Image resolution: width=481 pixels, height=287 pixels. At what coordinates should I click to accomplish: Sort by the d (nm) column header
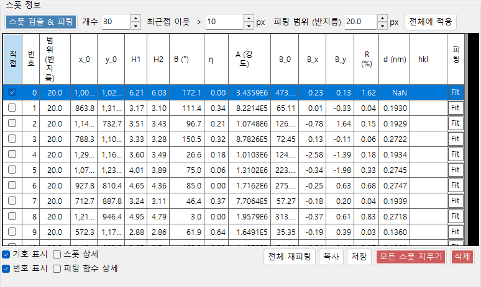click(x=395, y=59)
